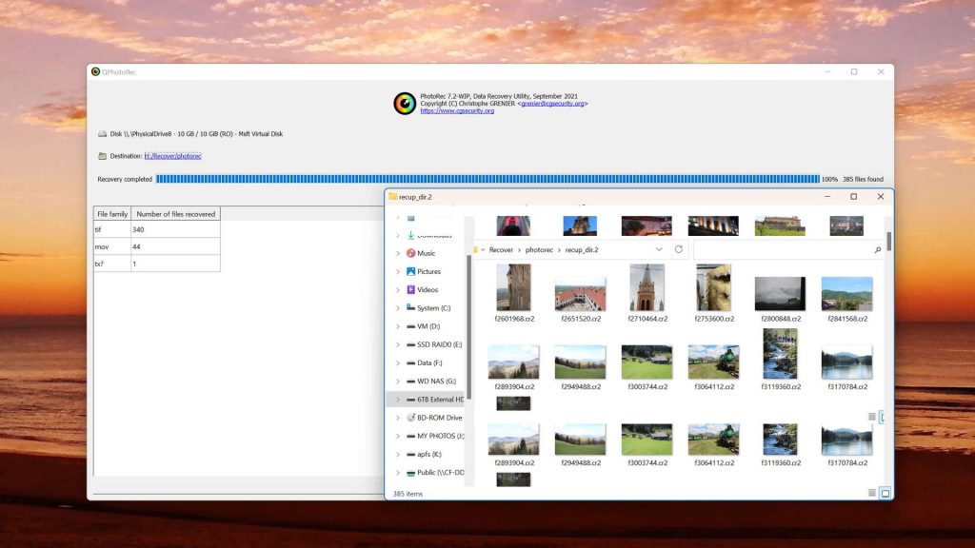Image resolution: width=975 pixels, height=548 pixels.
Task: Click the refresh icon beside the address bar
Action: (x=679, y=249)
